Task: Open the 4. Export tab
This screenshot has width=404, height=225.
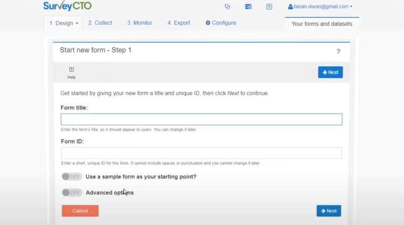Action: click(179, 23)
